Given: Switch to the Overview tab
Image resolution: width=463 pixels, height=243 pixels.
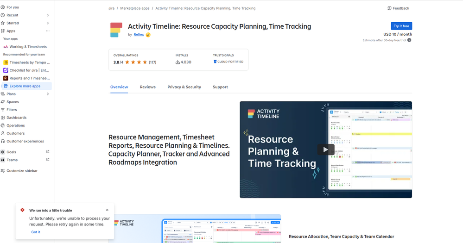Looking at the screenshot, I should pos(119,87).
